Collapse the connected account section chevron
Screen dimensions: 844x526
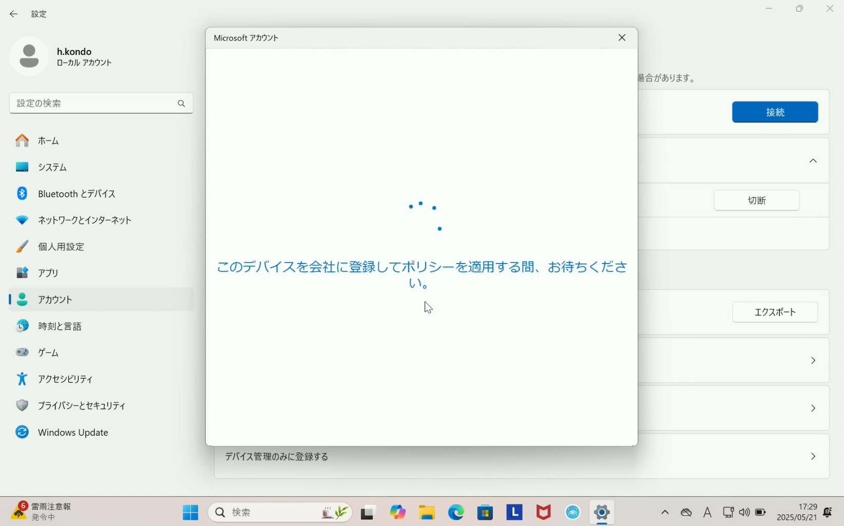click(x=813, y=161)
